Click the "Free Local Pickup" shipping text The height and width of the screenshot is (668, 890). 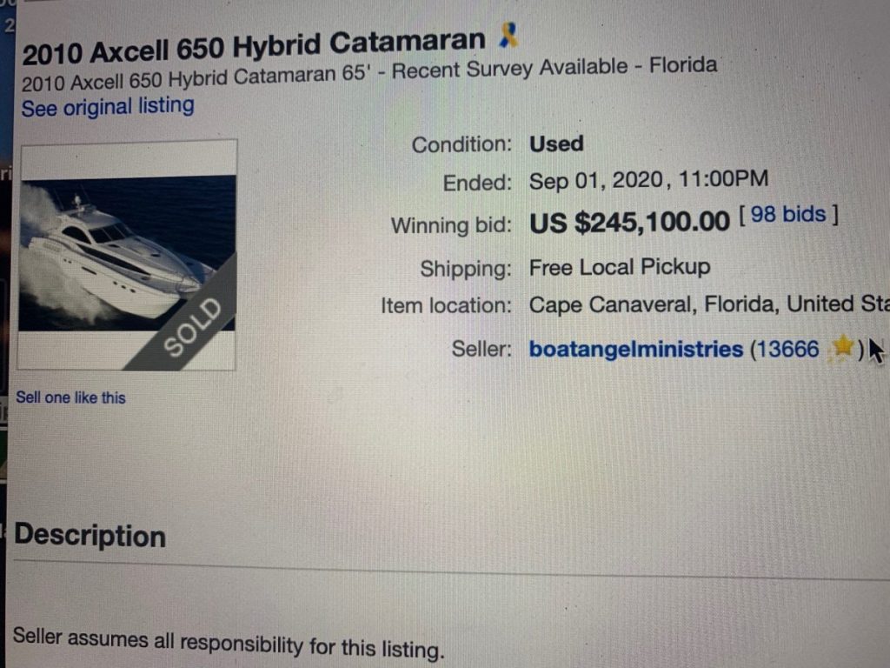[620, 267]
